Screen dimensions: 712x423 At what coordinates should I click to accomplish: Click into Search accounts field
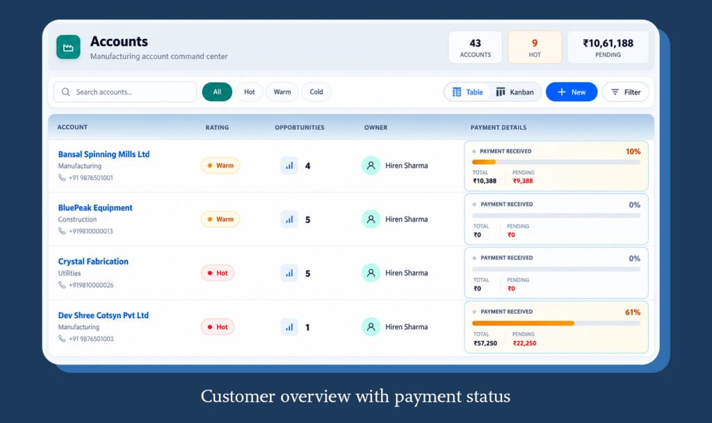(x=125, y=92)
